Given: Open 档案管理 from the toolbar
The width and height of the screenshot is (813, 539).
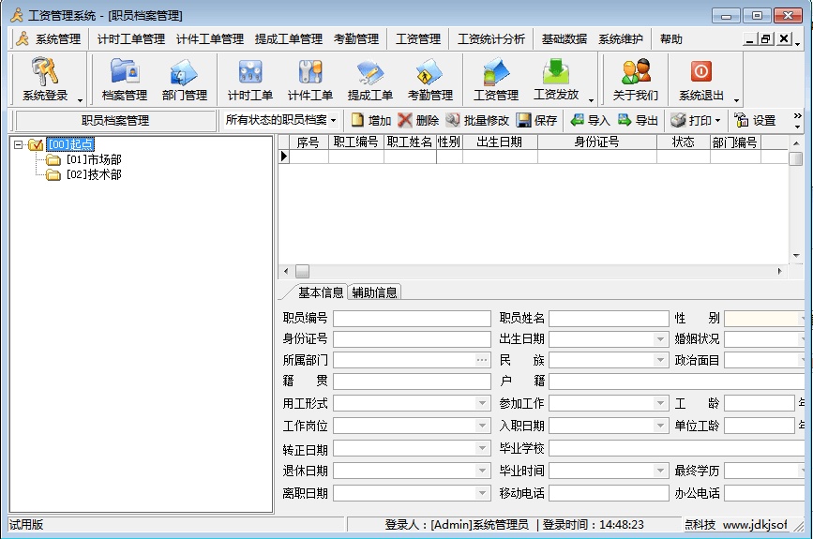Looking at the screenshot, I should tap(124, 73).
